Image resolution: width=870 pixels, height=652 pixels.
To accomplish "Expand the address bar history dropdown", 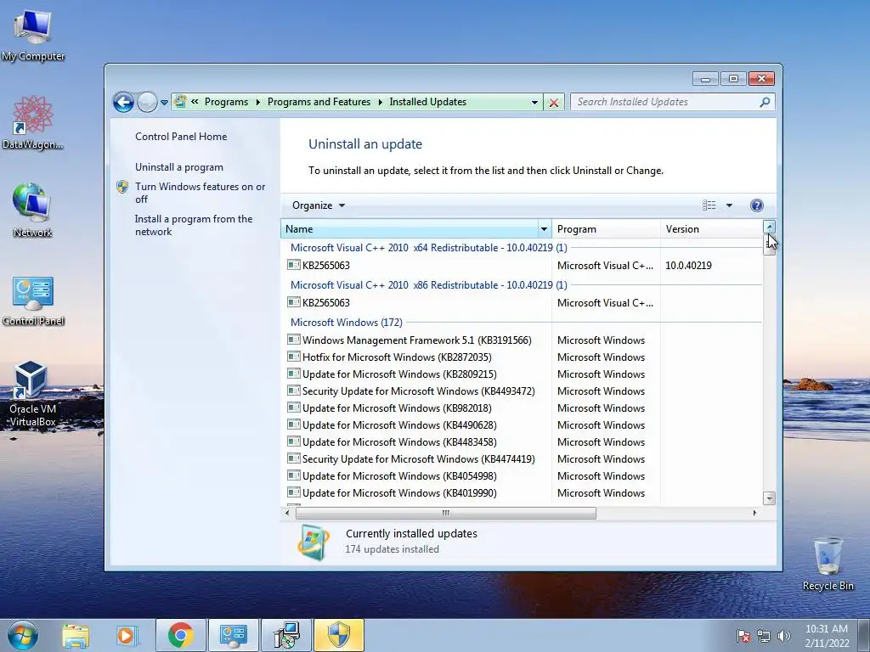I will coord(534,103).
